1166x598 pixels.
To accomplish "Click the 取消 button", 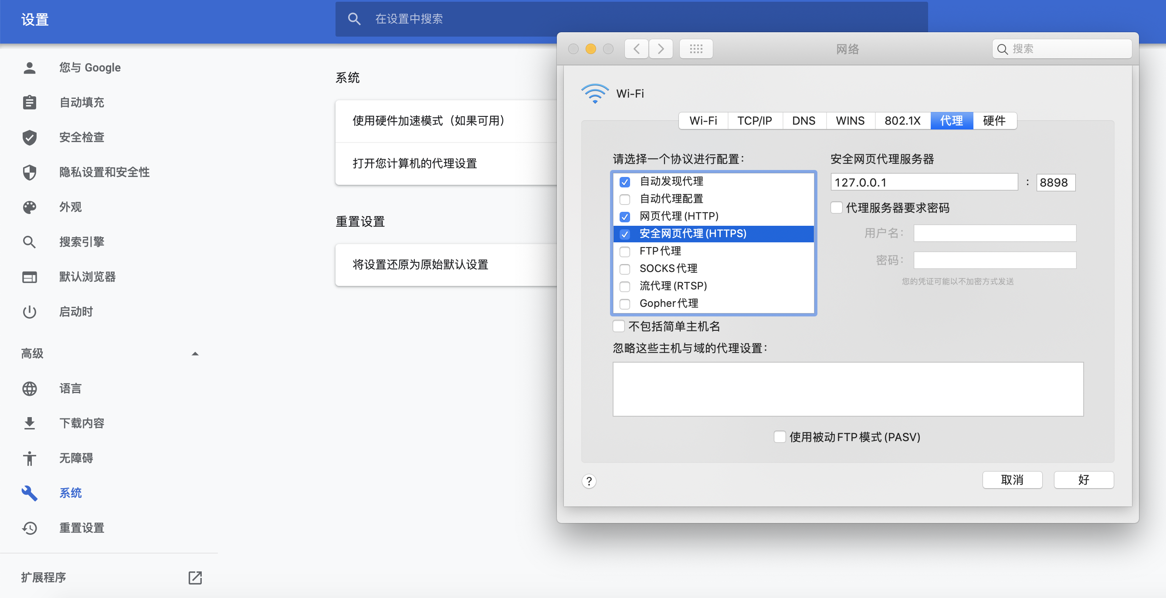I will pyautogui.click(x=1013, y=480).
